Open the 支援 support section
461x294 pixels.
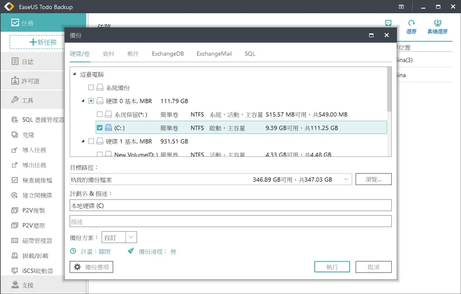pos(32,285)
